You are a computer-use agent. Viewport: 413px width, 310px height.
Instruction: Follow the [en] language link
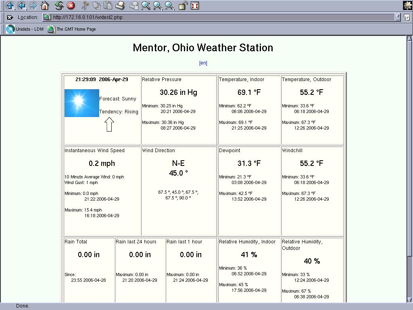pos(203,63)
